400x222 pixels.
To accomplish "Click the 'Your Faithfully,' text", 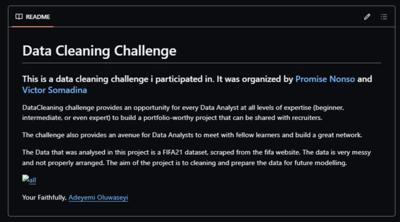I will 44,197.
